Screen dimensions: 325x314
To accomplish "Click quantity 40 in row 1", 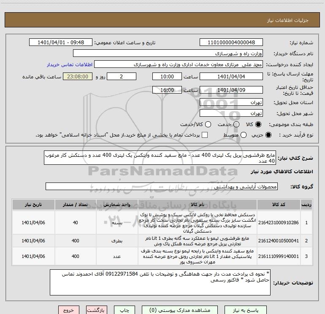I will tap(76, 223).
